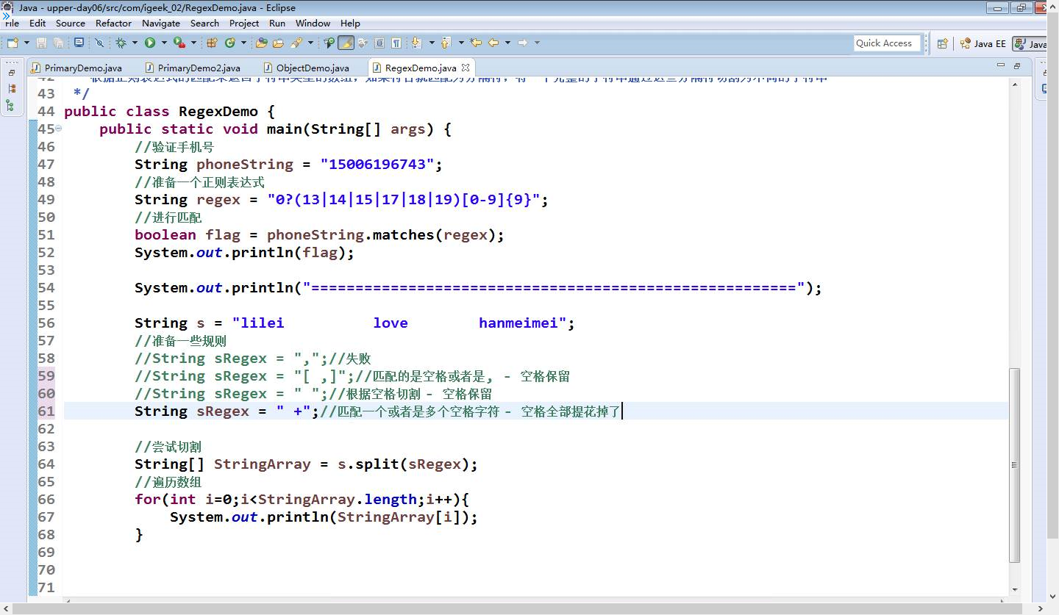Open Run configurations dropdown arrow
This screenshot has height=615, width=1059.
click(164, 43)
